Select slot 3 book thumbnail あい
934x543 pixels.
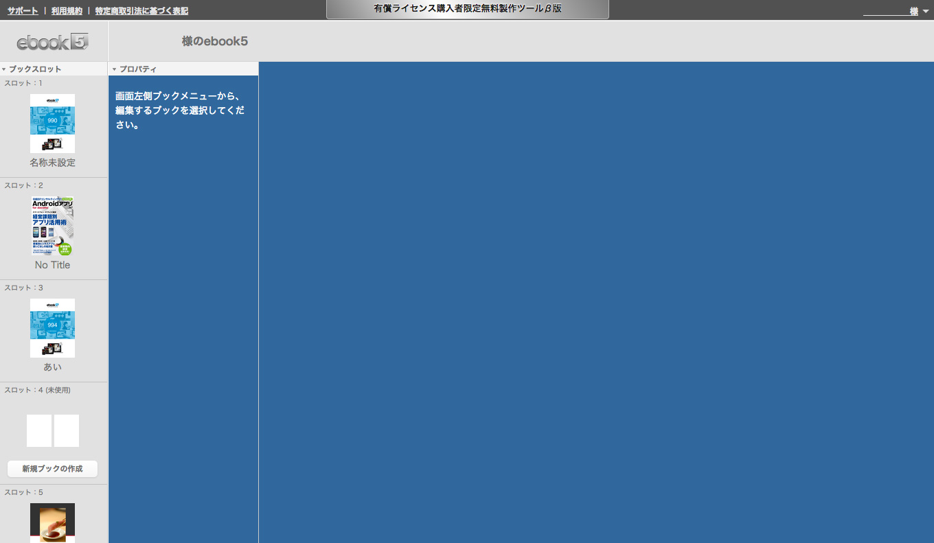click(52, 328)
